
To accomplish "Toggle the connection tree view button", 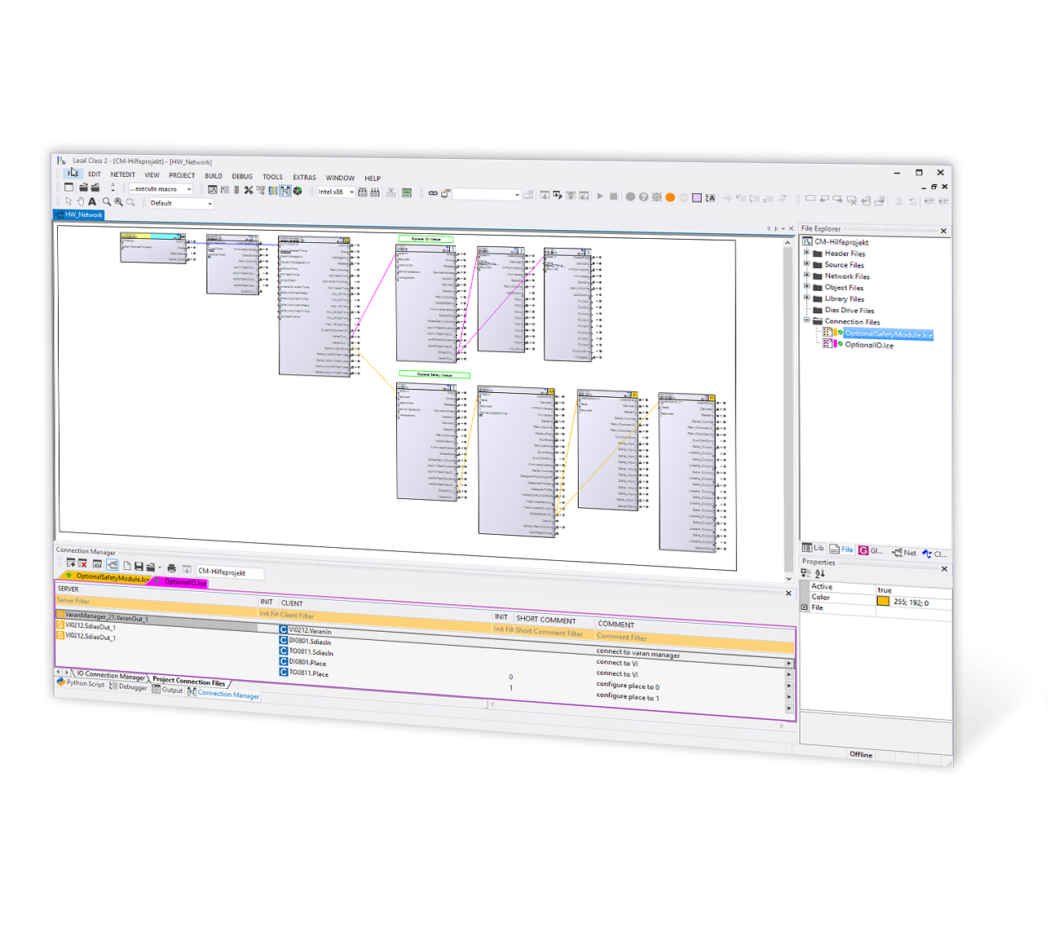I will (x=112, y=565).
